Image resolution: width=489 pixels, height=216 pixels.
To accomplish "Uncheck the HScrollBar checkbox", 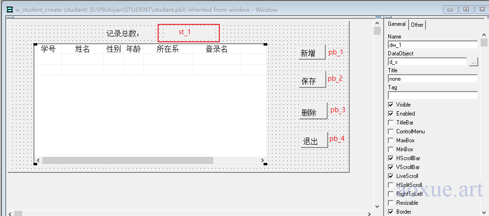I will pyautogui.click(x=391, y=158).
